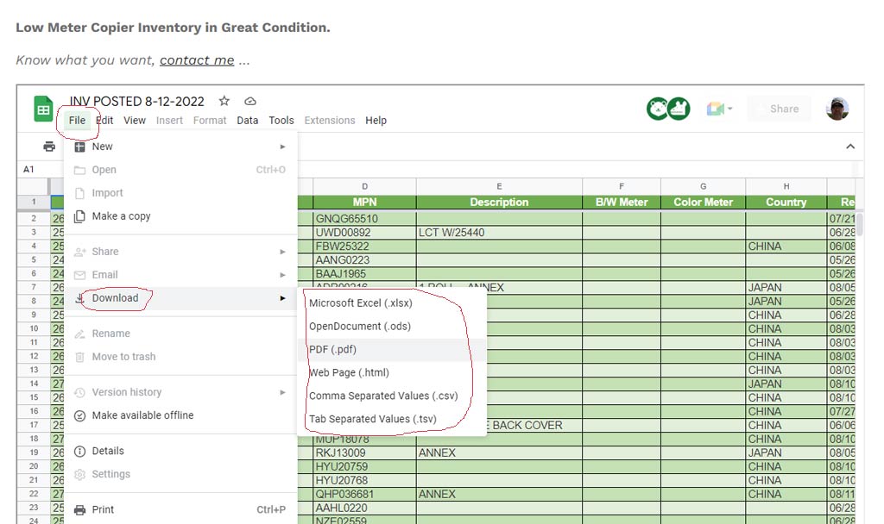Screen dimensions: 884x524
Task: Download as Microsoft Excel (.xlsx)
Action: pyautogui.click(x=360, y=303)
